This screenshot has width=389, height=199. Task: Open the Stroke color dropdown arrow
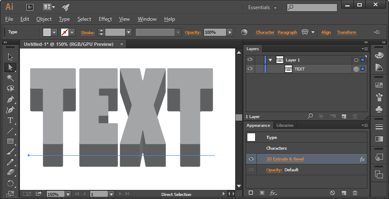click(72, 32)
